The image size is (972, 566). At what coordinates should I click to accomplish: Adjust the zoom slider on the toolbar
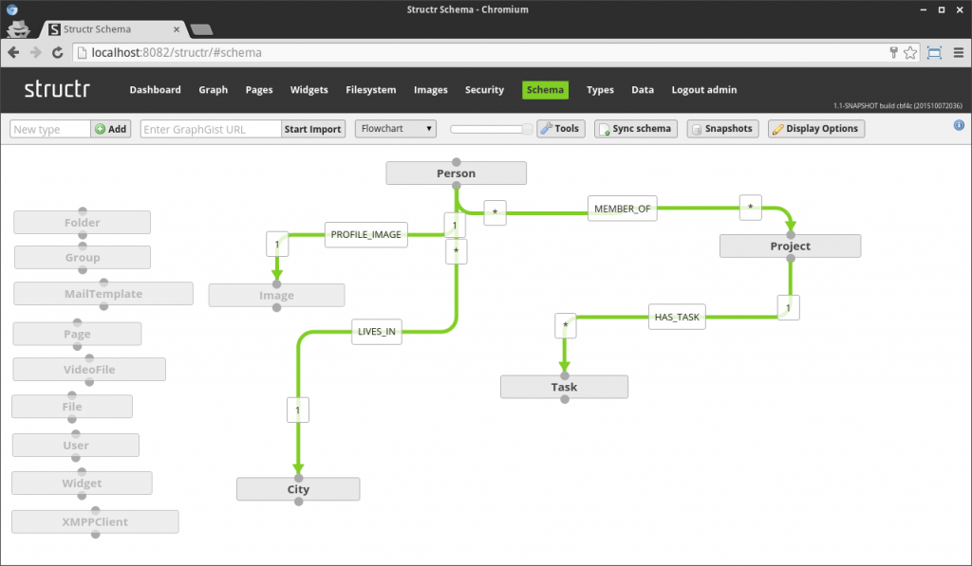(x=490, y=128)
